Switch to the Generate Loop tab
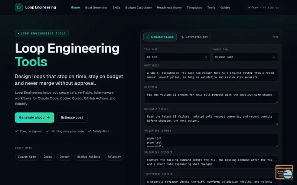The width and height of the screenshot is (297, 185). point(160,37)
